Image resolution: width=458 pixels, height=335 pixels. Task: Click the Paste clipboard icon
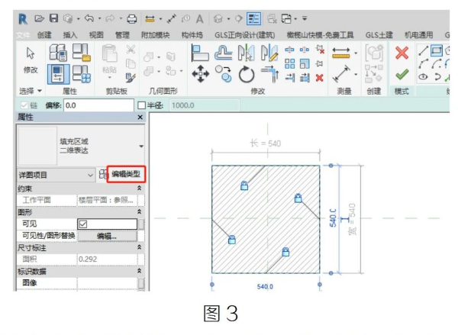click(x=109, y=53)
